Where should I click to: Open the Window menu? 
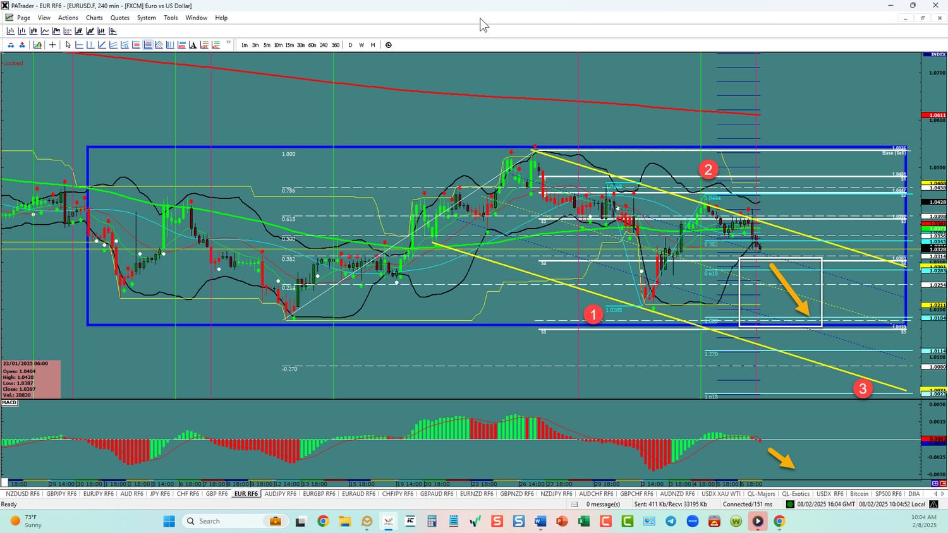point(196,18)
